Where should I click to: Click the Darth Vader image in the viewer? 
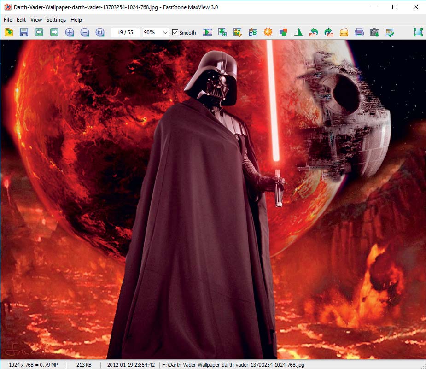pos(213,200)
